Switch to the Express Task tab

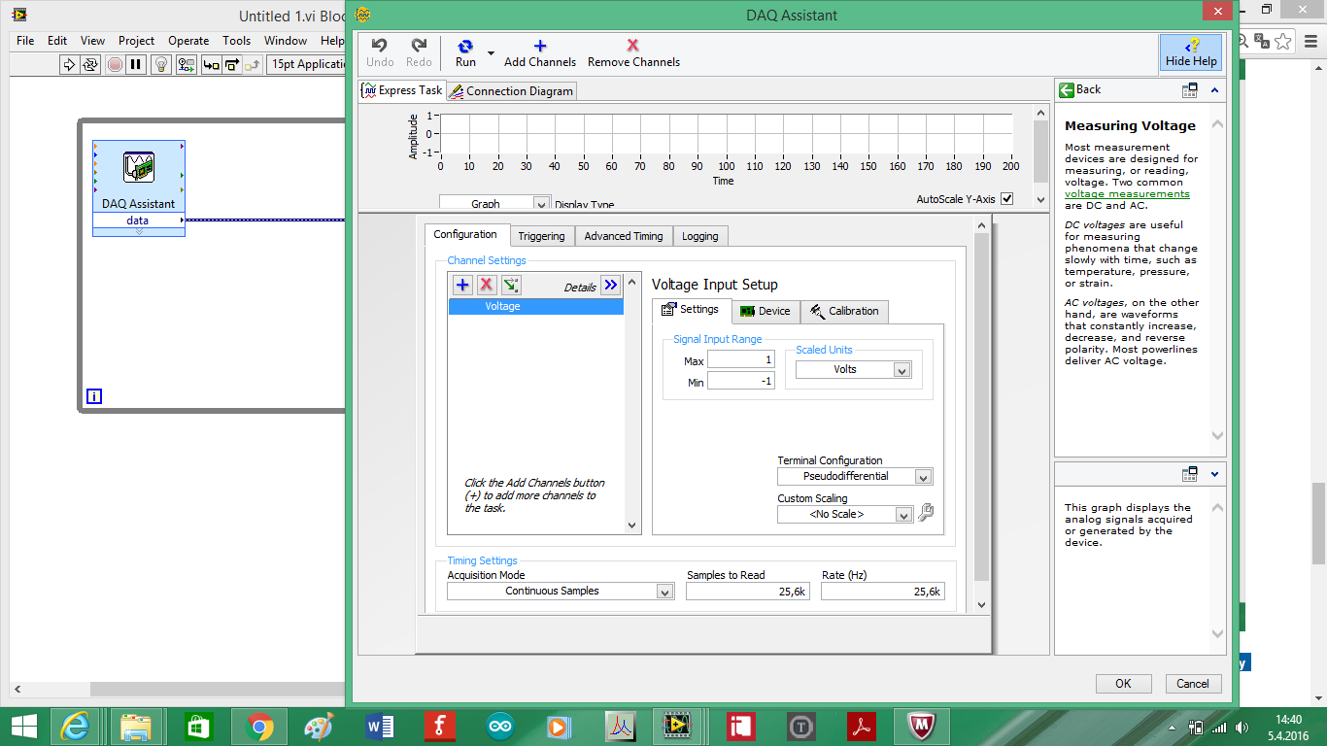(402, 90)
